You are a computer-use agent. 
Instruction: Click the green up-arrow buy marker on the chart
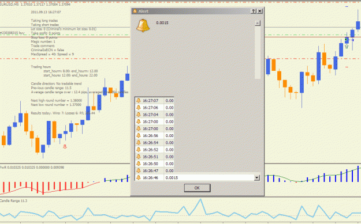pyautogui.click(x=347, y=47)
